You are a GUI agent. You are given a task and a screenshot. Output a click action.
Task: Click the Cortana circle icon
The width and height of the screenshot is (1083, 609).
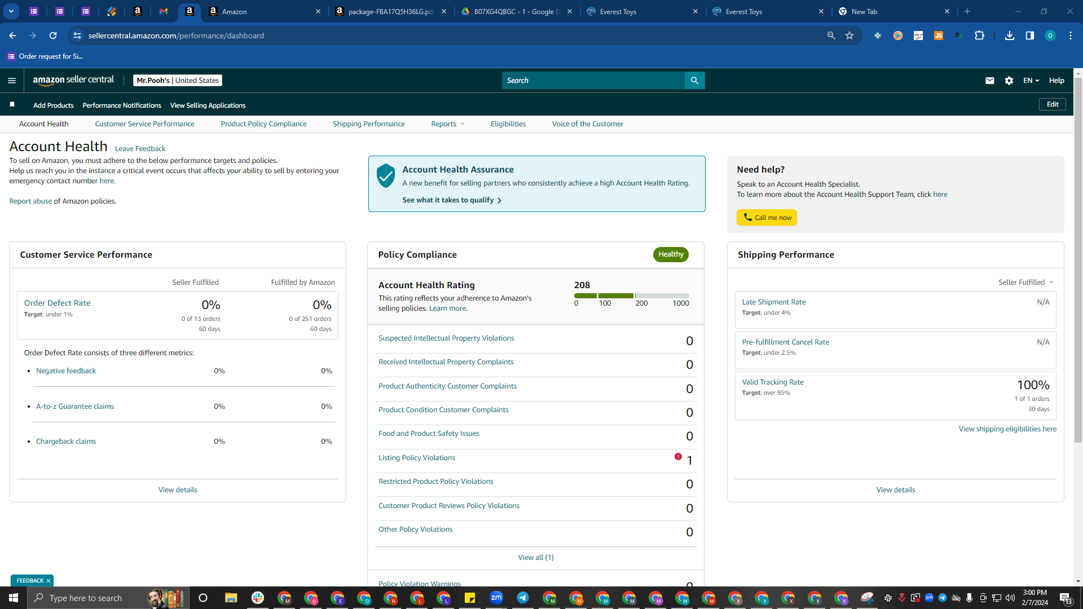(x=203, y=598)
